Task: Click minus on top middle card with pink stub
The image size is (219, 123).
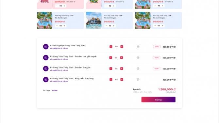Action: (x=106, y=6)
